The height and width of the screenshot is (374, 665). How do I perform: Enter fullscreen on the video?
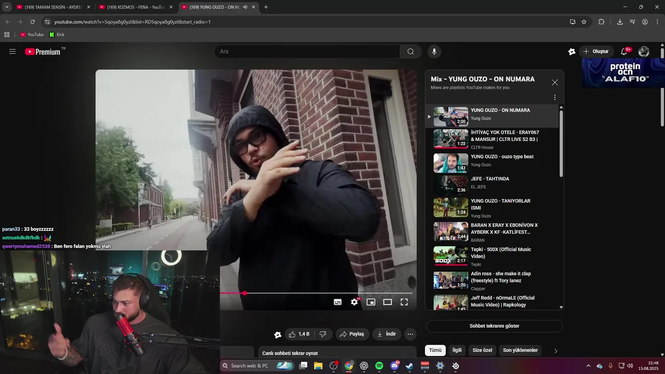(404, 302)
